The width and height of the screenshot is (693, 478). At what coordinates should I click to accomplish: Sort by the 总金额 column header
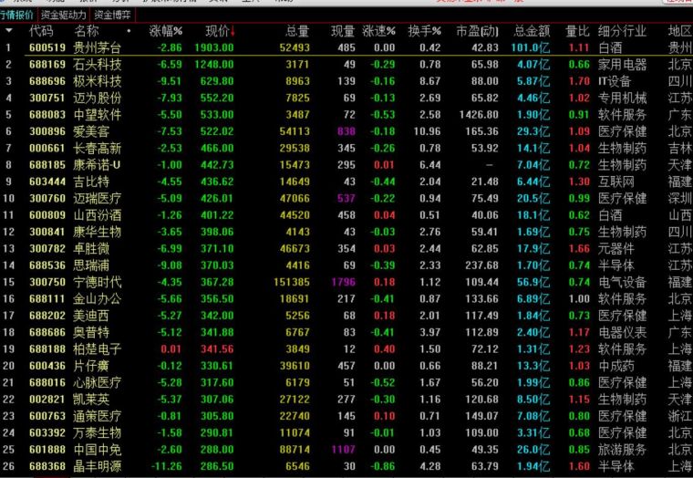tap(533, 31)
